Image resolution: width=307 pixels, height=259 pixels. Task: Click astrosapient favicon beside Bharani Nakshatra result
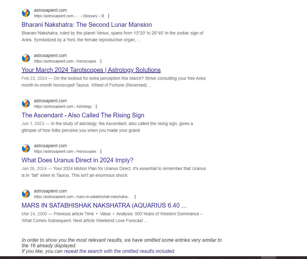pyautogui.click(x=26, y=13)
